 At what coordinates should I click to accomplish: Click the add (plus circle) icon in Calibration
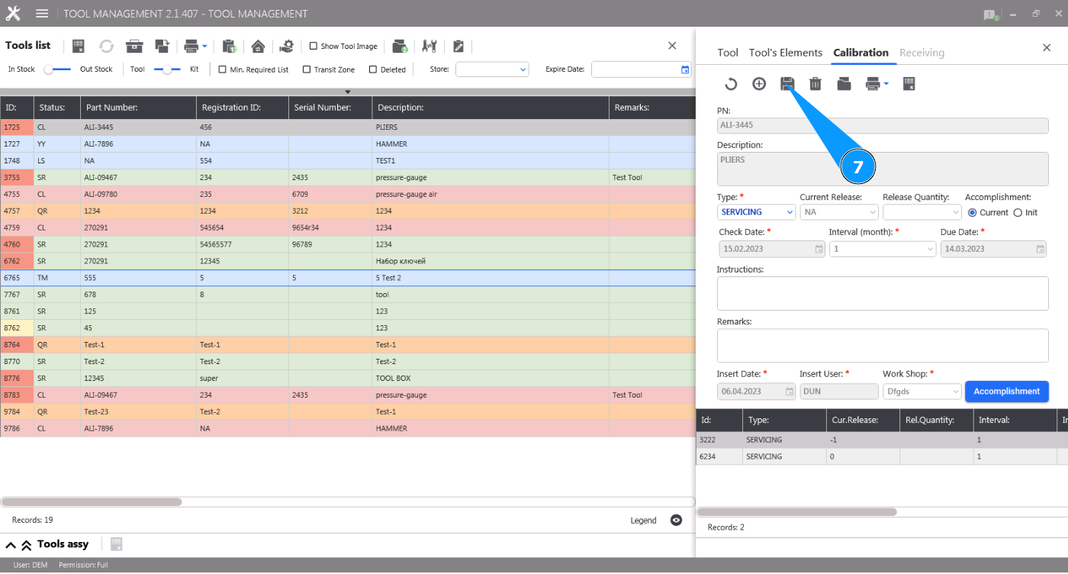point(759,84)
